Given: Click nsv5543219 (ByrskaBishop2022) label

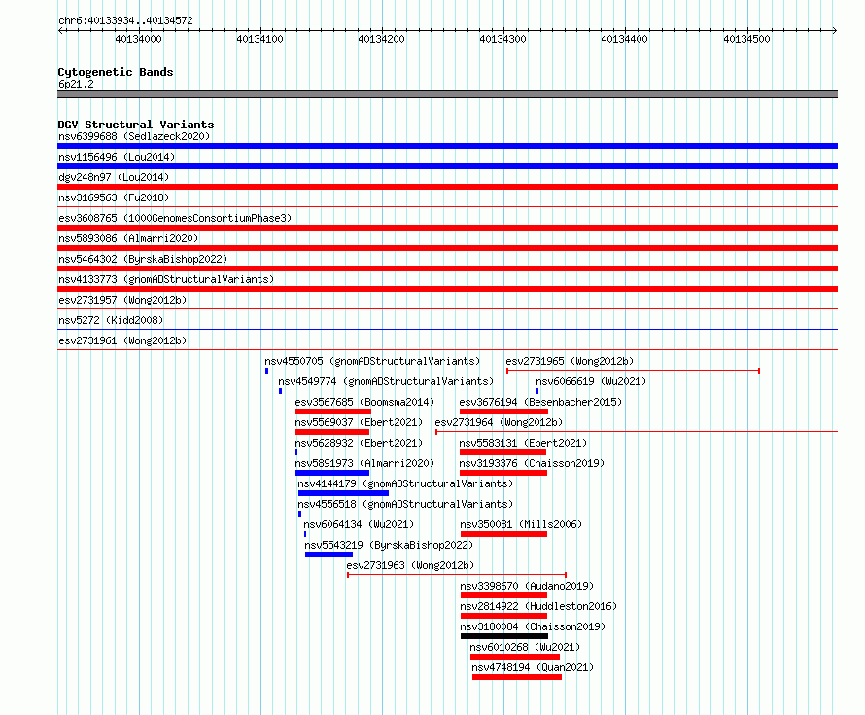Looking at the screenshot, I should (389, 545).
